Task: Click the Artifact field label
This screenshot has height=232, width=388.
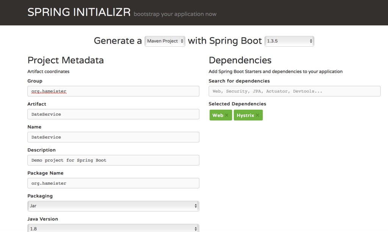Action: pyautogui.click(x=37, y=104)
